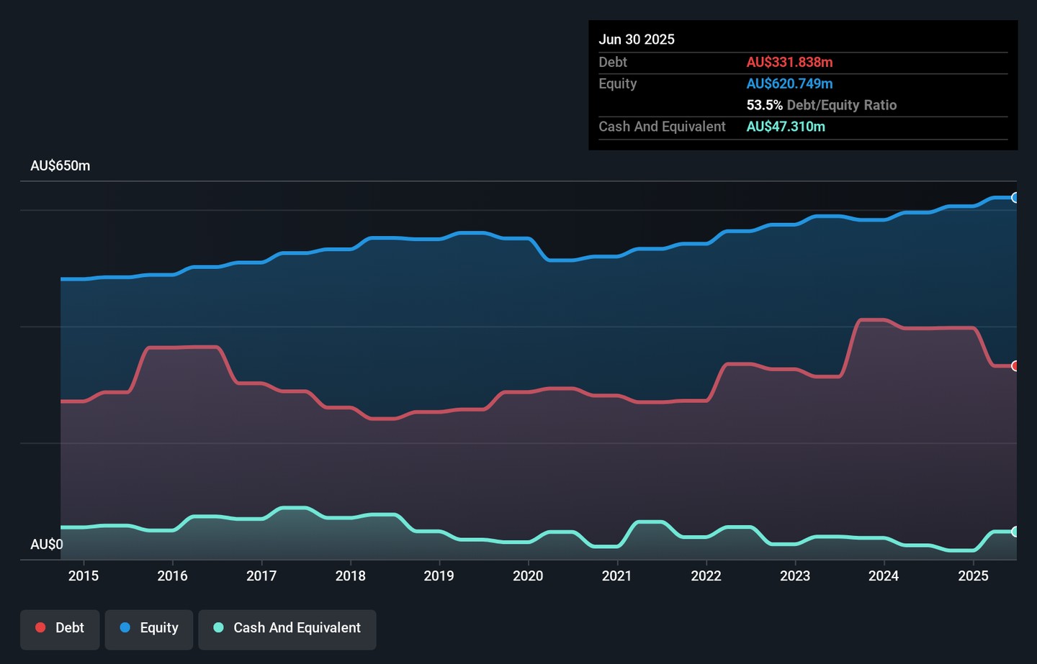This screenshot has height=664, width=1037.
Task: Click the AU$0 y-axis label
Action: 47,545
